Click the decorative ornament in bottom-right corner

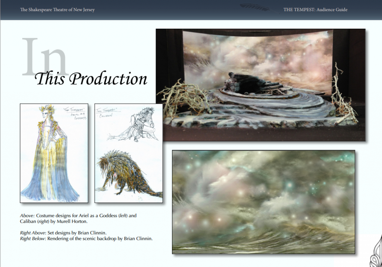tap(376, 252)
